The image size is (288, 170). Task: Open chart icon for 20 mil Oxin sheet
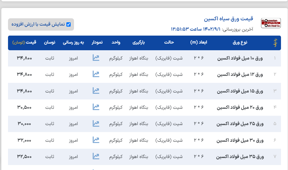point(96,107)
